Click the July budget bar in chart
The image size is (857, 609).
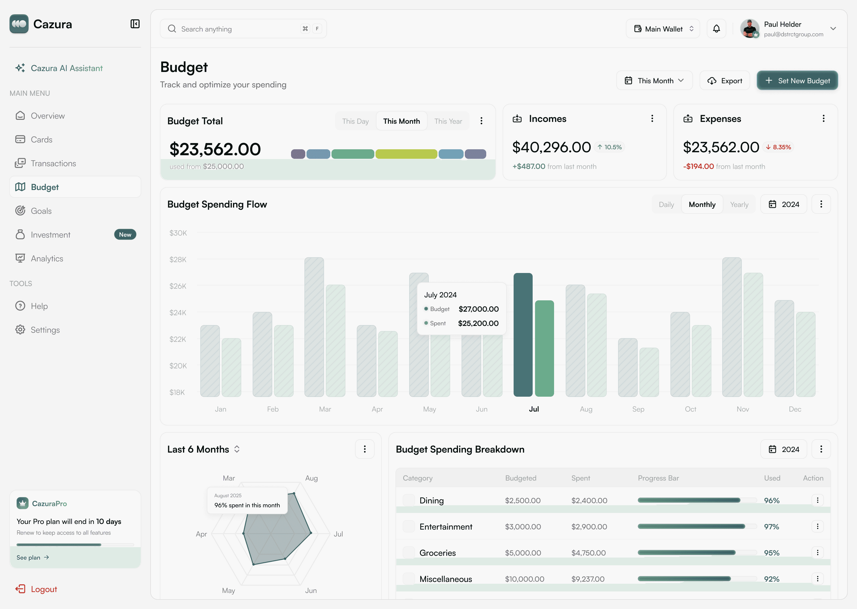(523, 335)
